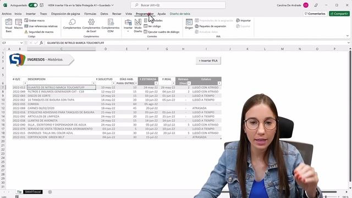The width and height of the screenshot is (352, 198).
Task: Open Complementos de Excel dialog
Action: (91, 25)
